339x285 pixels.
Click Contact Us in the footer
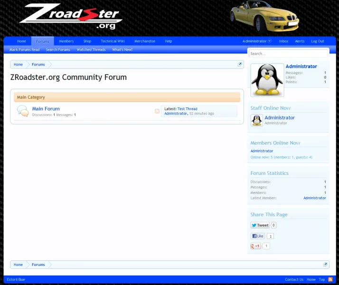click(294, 279)
